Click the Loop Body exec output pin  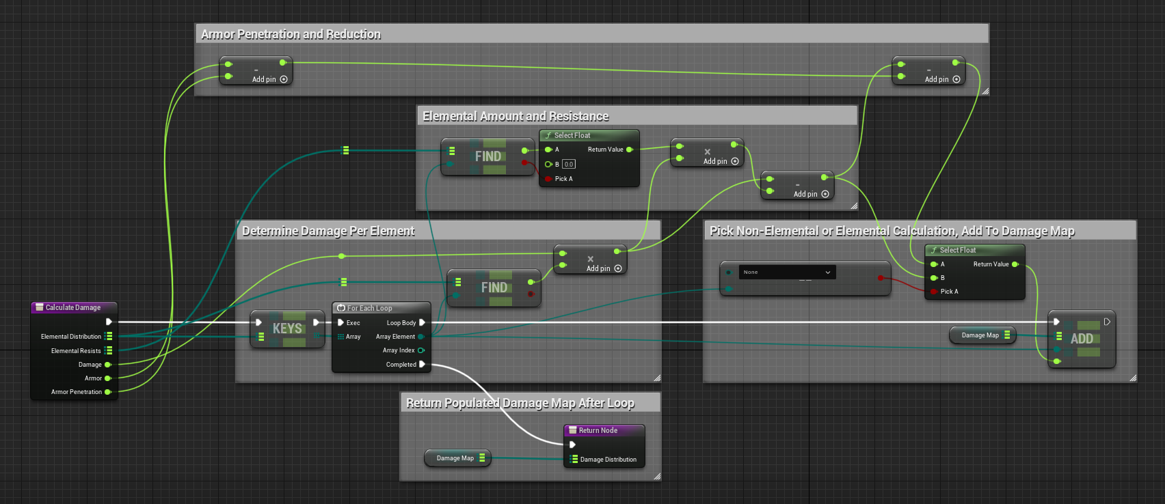tap(422, 322)
